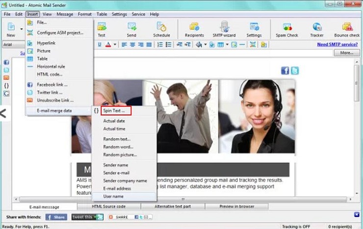Justify the text
The width and height of the screenshot is (363, 229).
(149, 45)
